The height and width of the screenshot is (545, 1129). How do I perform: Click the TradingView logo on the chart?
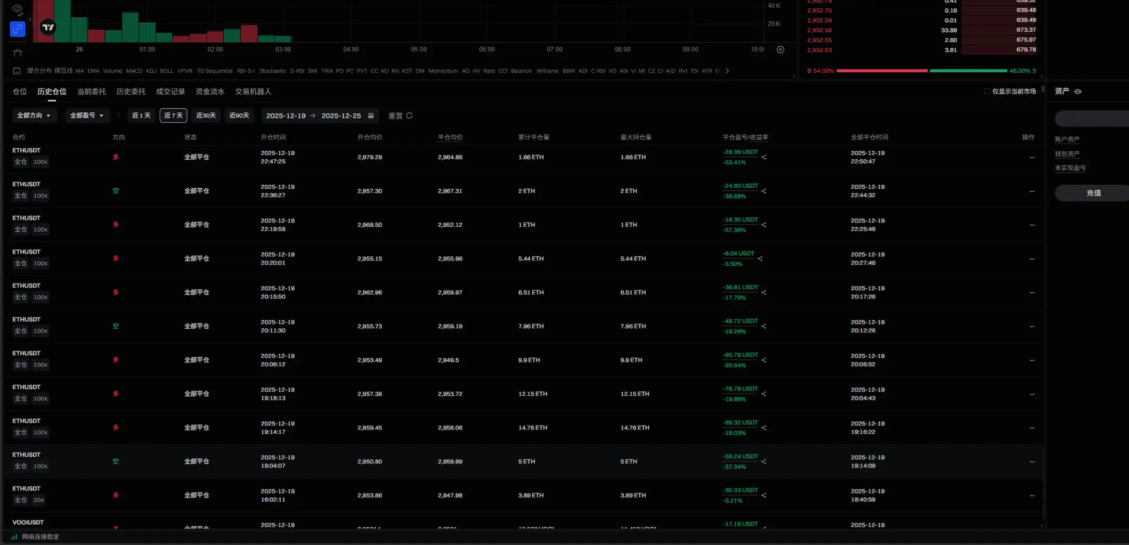[x=48, y=27]
